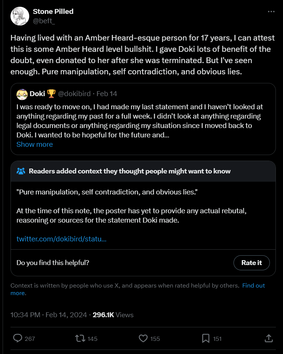Open the twitter.com/dokibird/statu... link

coord(61,239)
